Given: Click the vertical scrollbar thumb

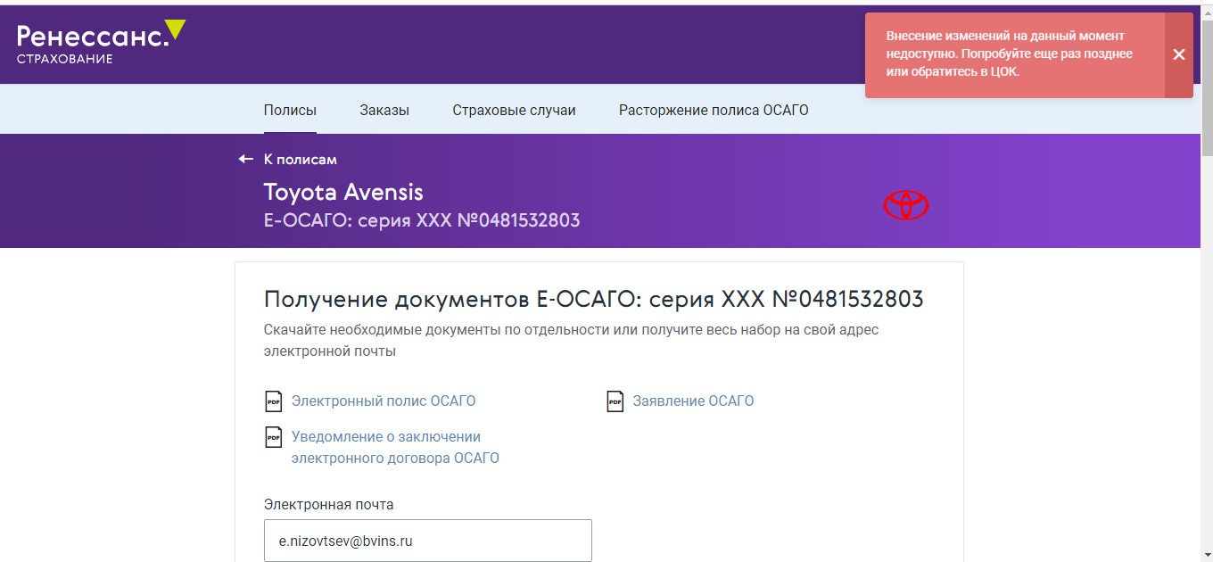Looking at the screenshot, I should [x=1206, y=89].
